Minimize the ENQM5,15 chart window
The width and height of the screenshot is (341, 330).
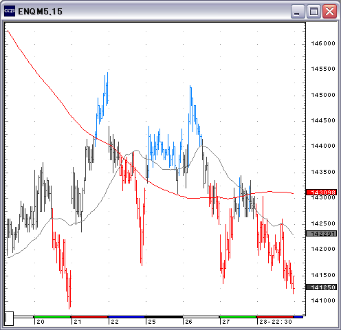pyautogui.click(x=298, y=11)
